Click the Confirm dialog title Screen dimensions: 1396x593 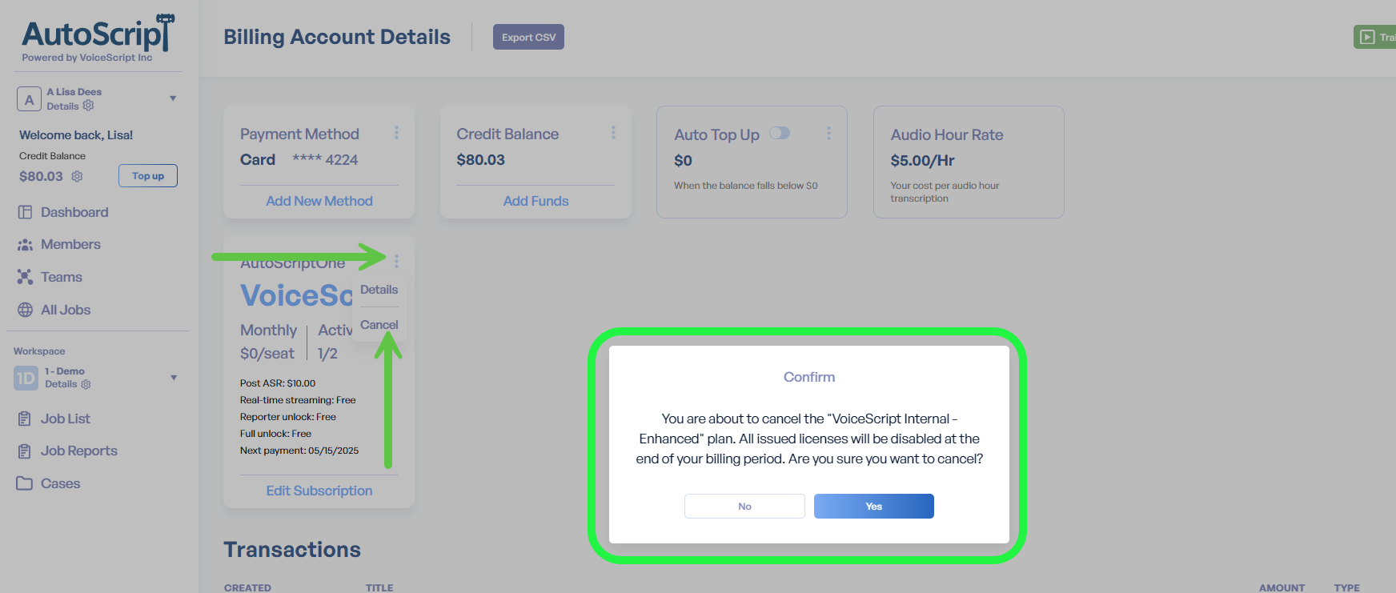point(809,377)
